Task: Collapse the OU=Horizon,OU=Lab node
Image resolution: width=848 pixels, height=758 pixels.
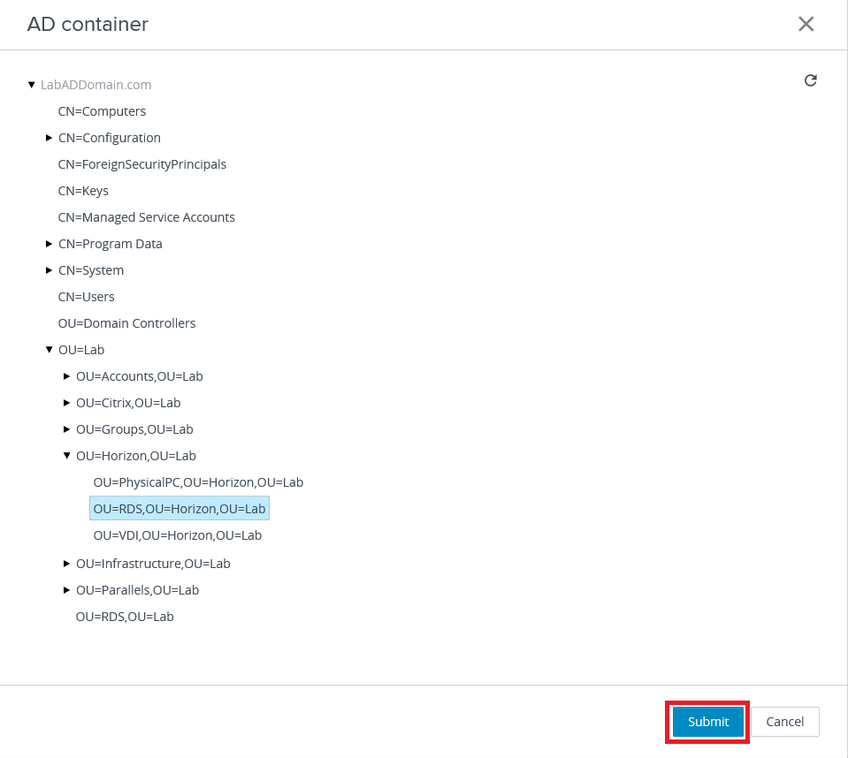Action: [67, 456]
